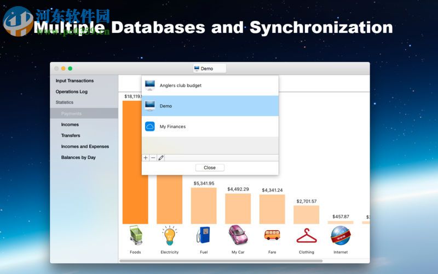
Task: Click the green zoom window button
Action: point(70,68)
